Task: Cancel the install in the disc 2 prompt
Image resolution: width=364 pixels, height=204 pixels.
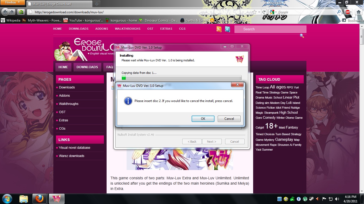Action: [229, 119]
